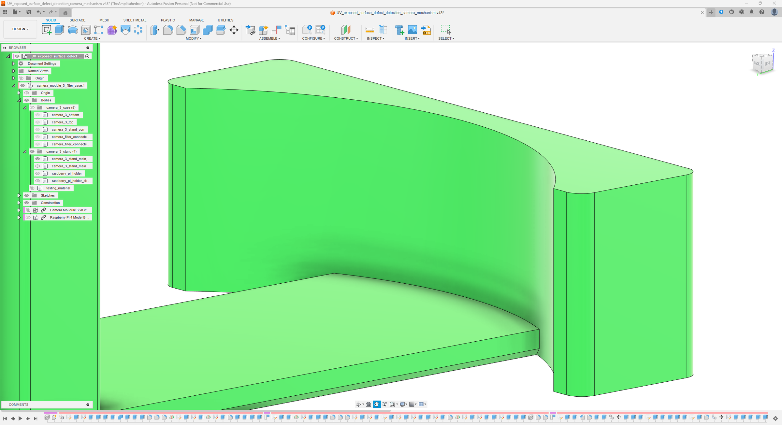Save the document with Save icon
This screenshot has height=425, width=782.
29,12
